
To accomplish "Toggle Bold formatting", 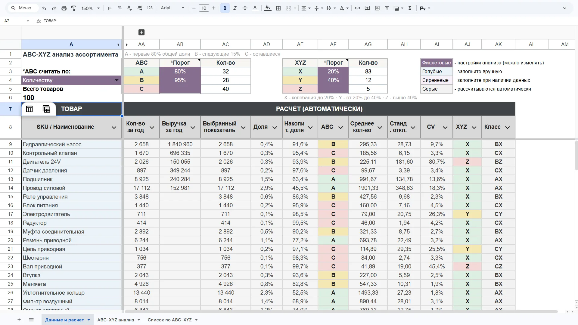I will pyautogui.click(x=225, y=8).
